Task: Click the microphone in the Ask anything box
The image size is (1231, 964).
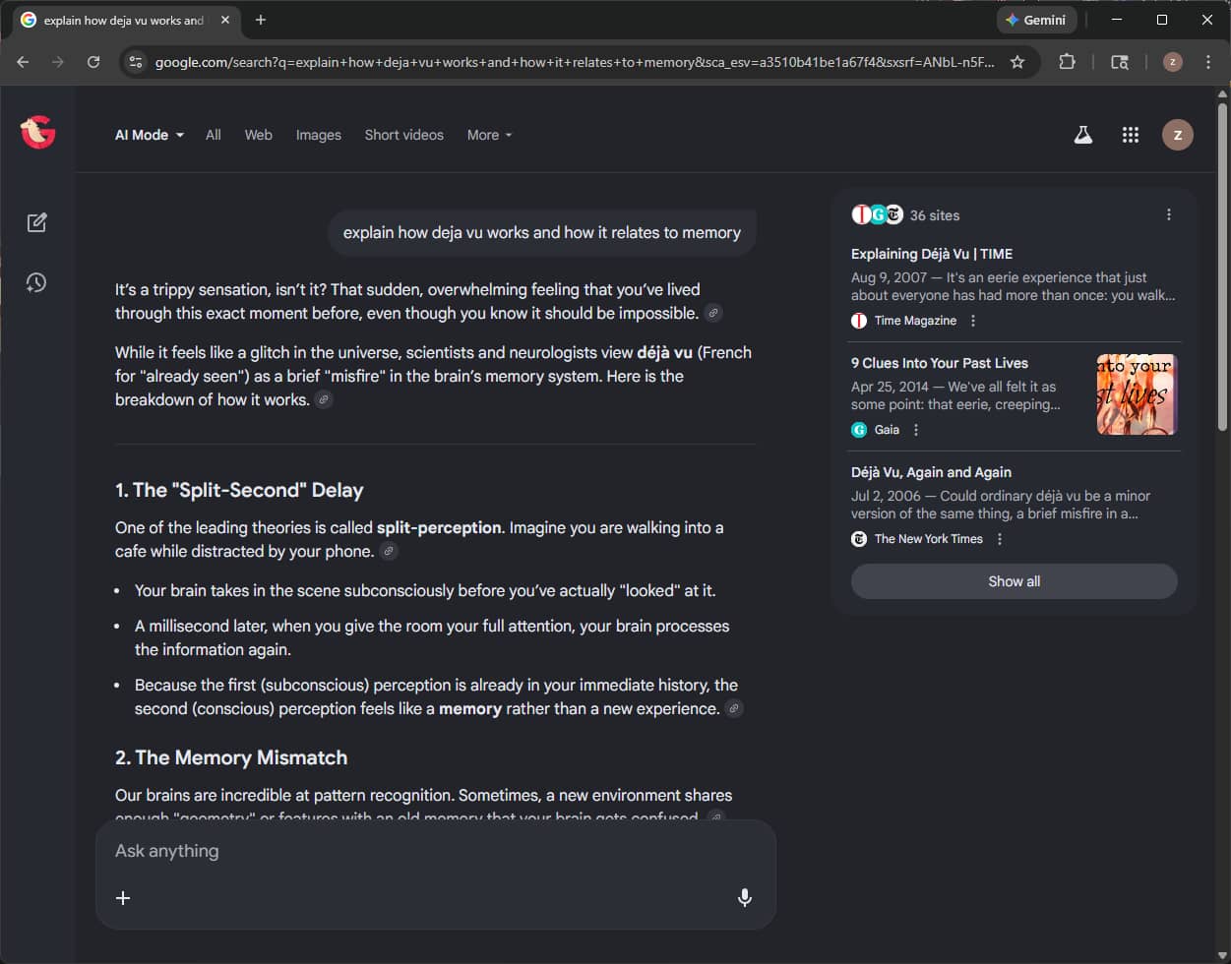Action: click(745, 897)
